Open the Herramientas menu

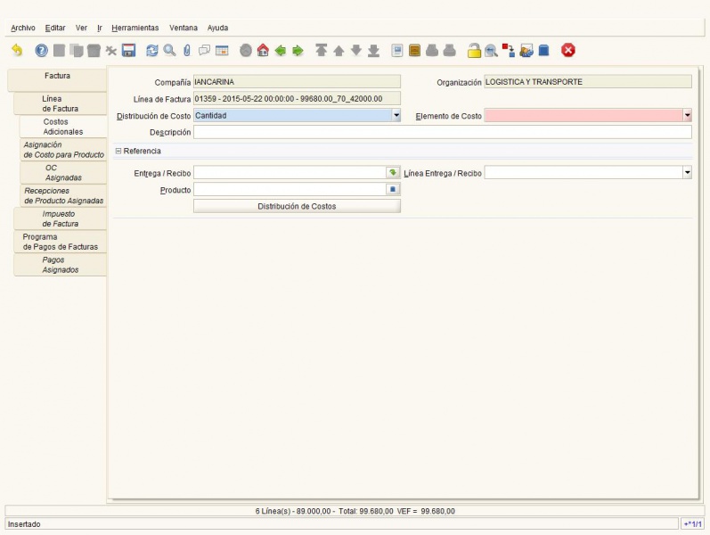pyautogui.click(x=135, y=28)
